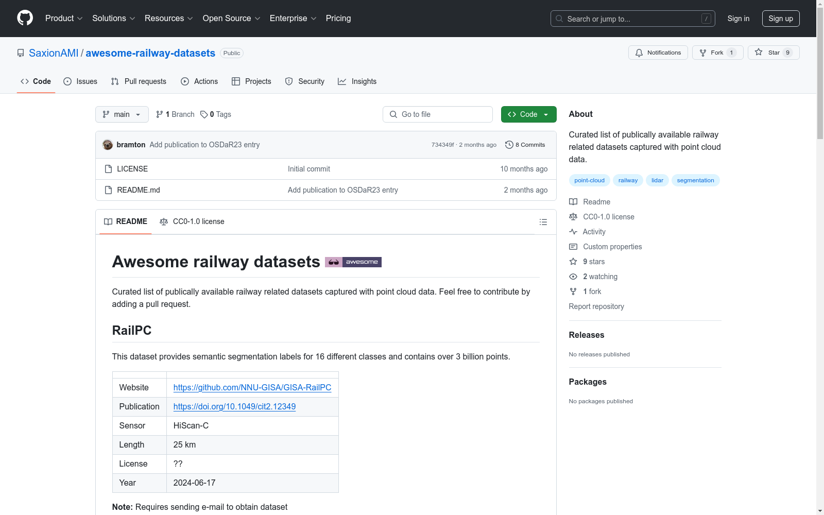Click the tag icon beside 0 Tags
The image size is (824, 515).
[204, 114]
